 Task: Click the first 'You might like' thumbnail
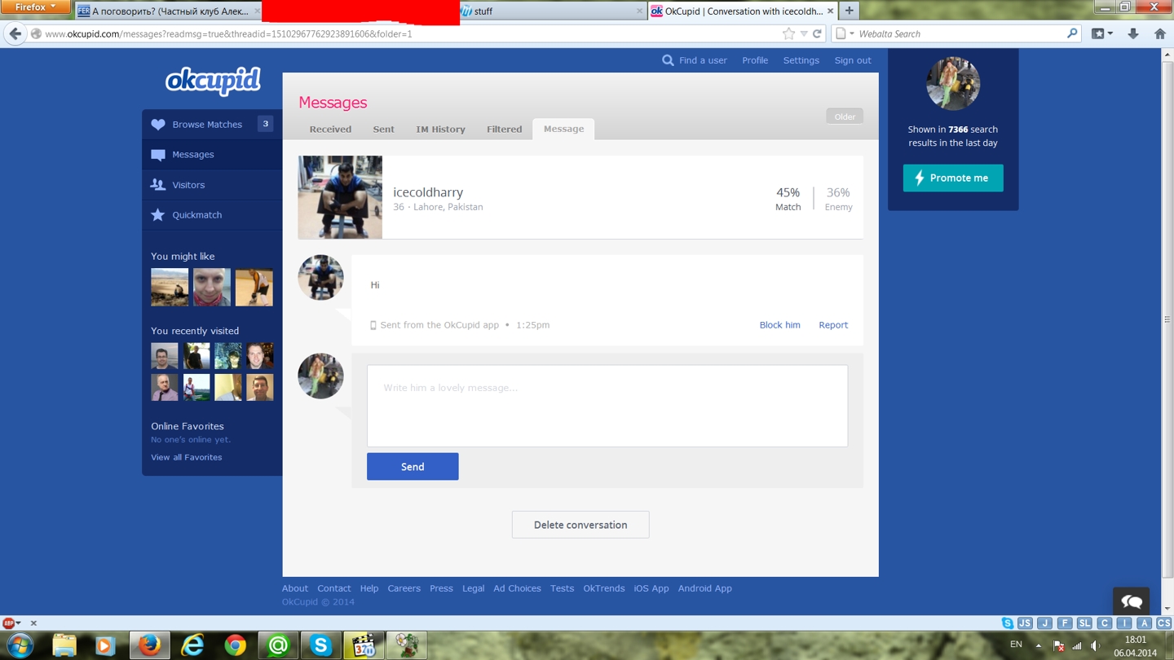click(x=170, y=287)
